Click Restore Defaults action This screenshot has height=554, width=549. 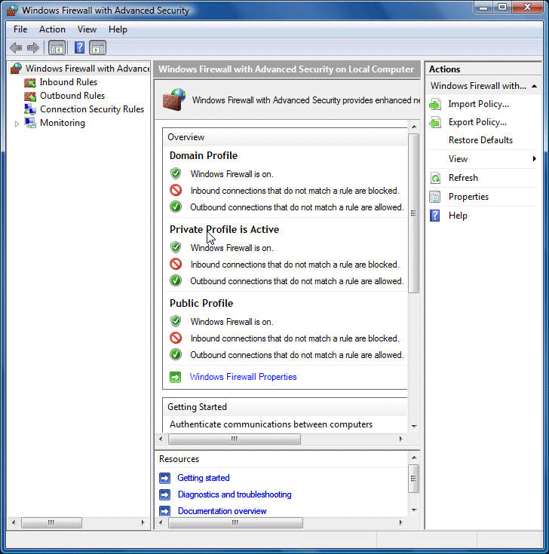(x=481, y=140)
